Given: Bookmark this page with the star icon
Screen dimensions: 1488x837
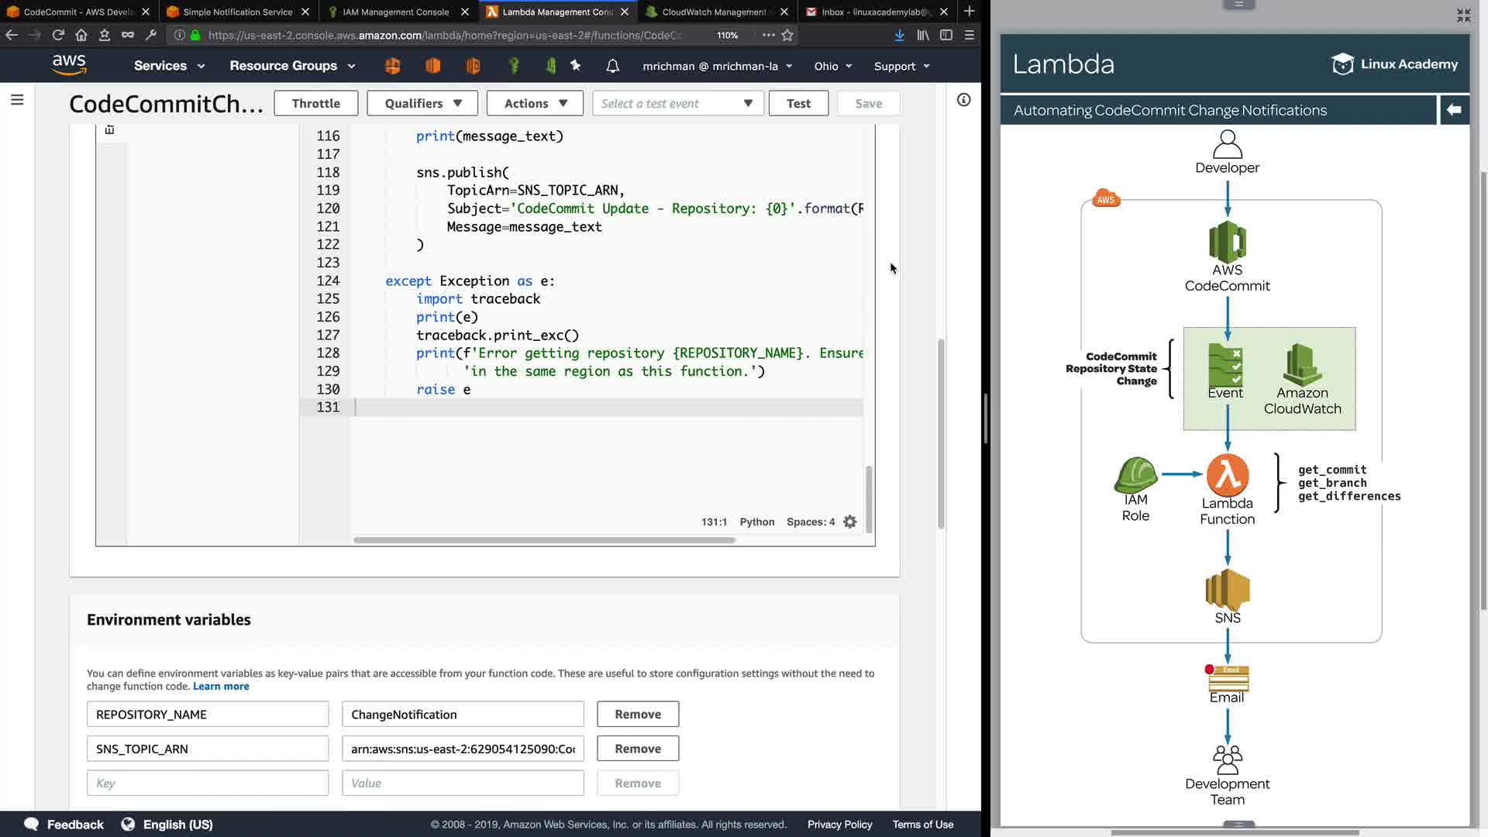Looking at the screenshot, I should coord(787,35).
